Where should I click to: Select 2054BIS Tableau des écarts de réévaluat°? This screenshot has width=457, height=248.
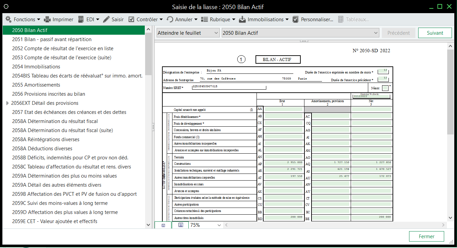tap(74, 76)
